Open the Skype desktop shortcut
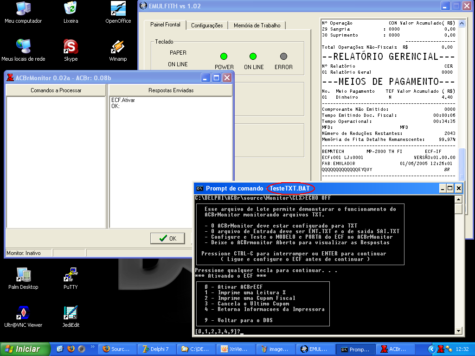 71,47
